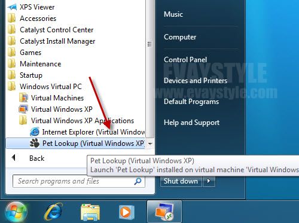This screenshot has height=223, width=299.
Task: Click the Start orb on the taskbar
Action: pos(16,212)
